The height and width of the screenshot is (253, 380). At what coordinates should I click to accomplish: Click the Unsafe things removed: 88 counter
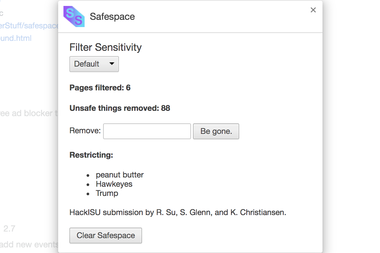tap(120, 108)
